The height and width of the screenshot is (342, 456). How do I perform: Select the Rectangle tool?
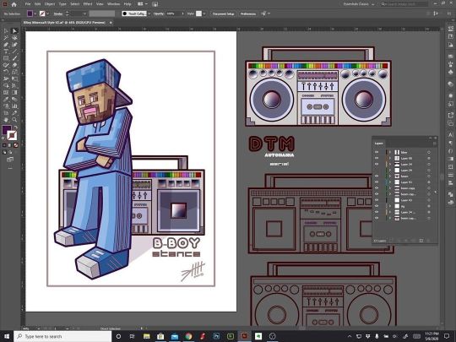point(6,58)
